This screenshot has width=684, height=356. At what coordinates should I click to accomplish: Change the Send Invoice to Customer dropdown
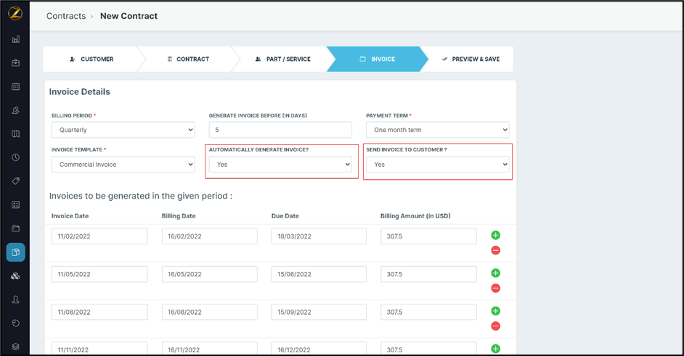point(437,165)
